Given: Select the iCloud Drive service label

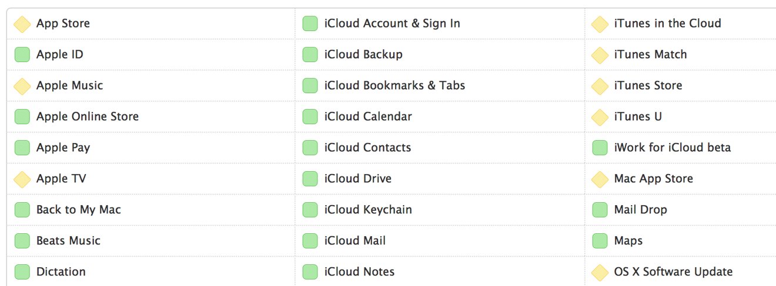Looking at the screenshot, I should click(358, 179).
